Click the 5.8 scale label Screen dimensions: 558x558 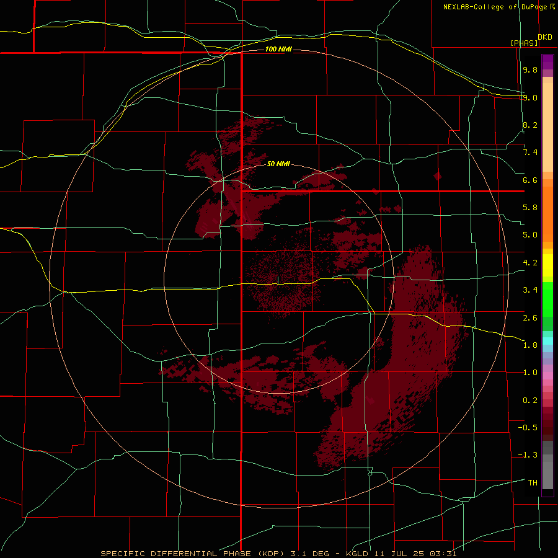click(x=530, y=208)
